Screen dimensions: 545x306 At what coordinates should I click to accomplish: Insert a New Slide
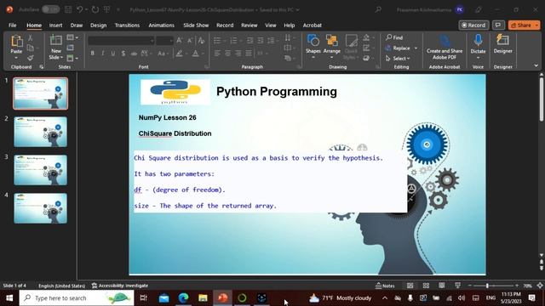[55, 47]
